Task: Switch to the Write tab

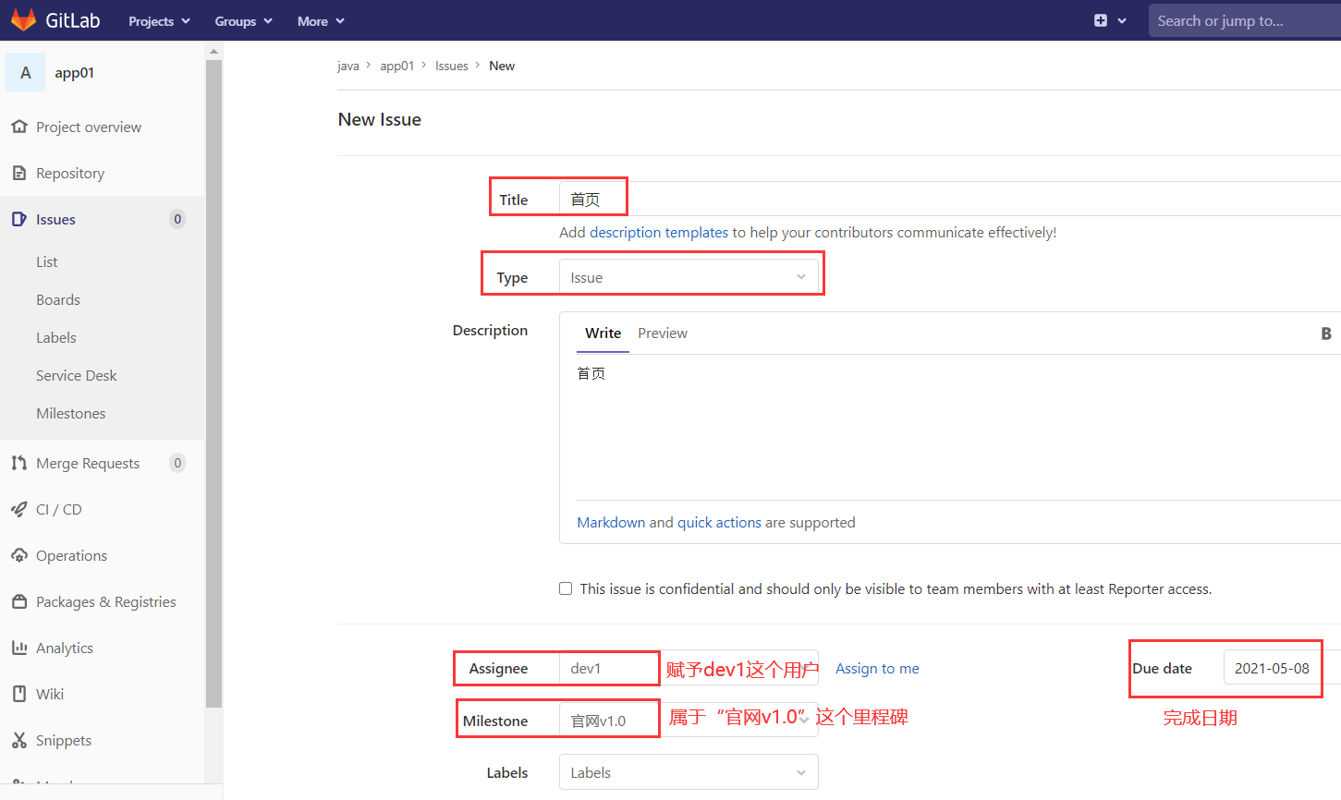Action: coord(603,333)
